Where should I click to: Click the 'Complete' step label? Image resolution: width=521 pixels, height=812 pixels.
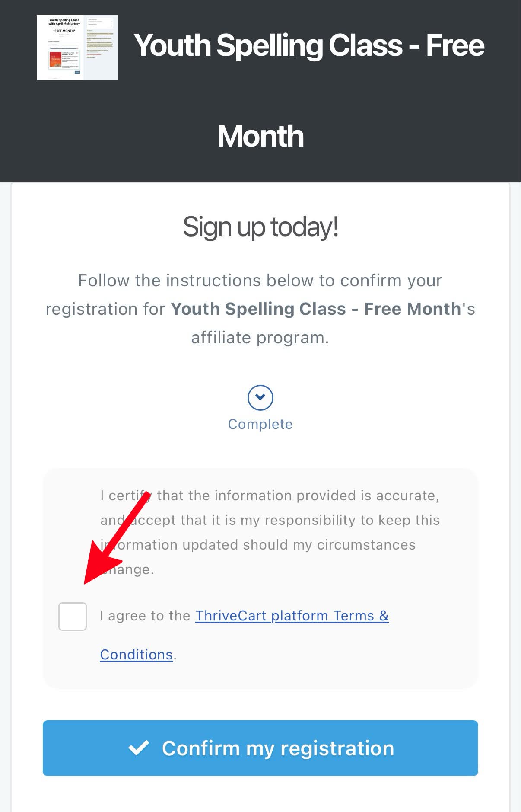click(260, 424)
